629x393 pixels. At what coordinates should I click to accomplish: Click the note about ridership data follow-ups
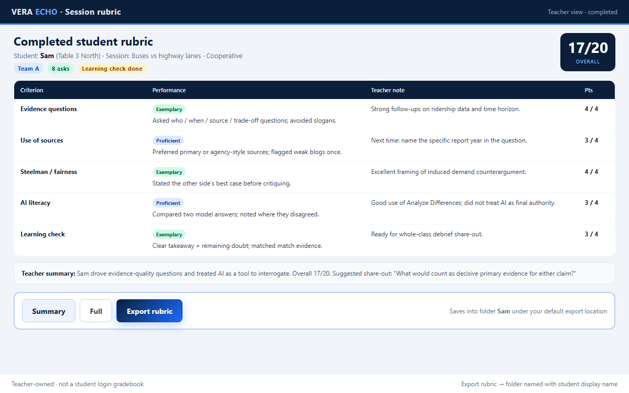pyautogui.click(x=446, y=109)
